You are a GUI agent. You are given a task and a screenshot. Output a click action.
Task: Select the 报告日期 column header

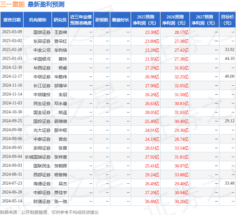pos(12,20)
